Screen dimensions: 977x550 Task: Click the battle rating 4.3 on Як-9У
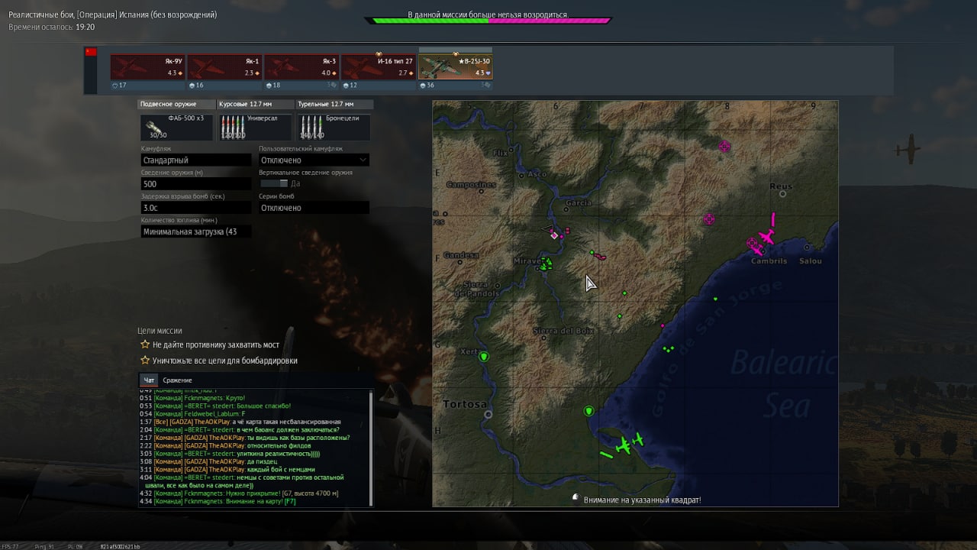[x=174, y=73]
